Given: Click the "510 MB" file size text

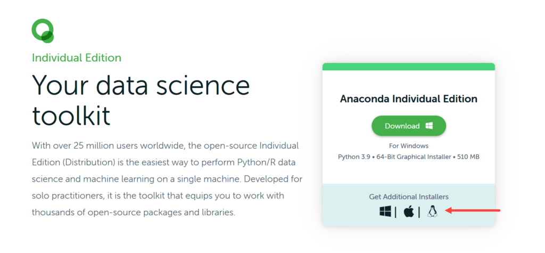Looking at the screenshot, I should pyautogui.click(x=467, y=157).
